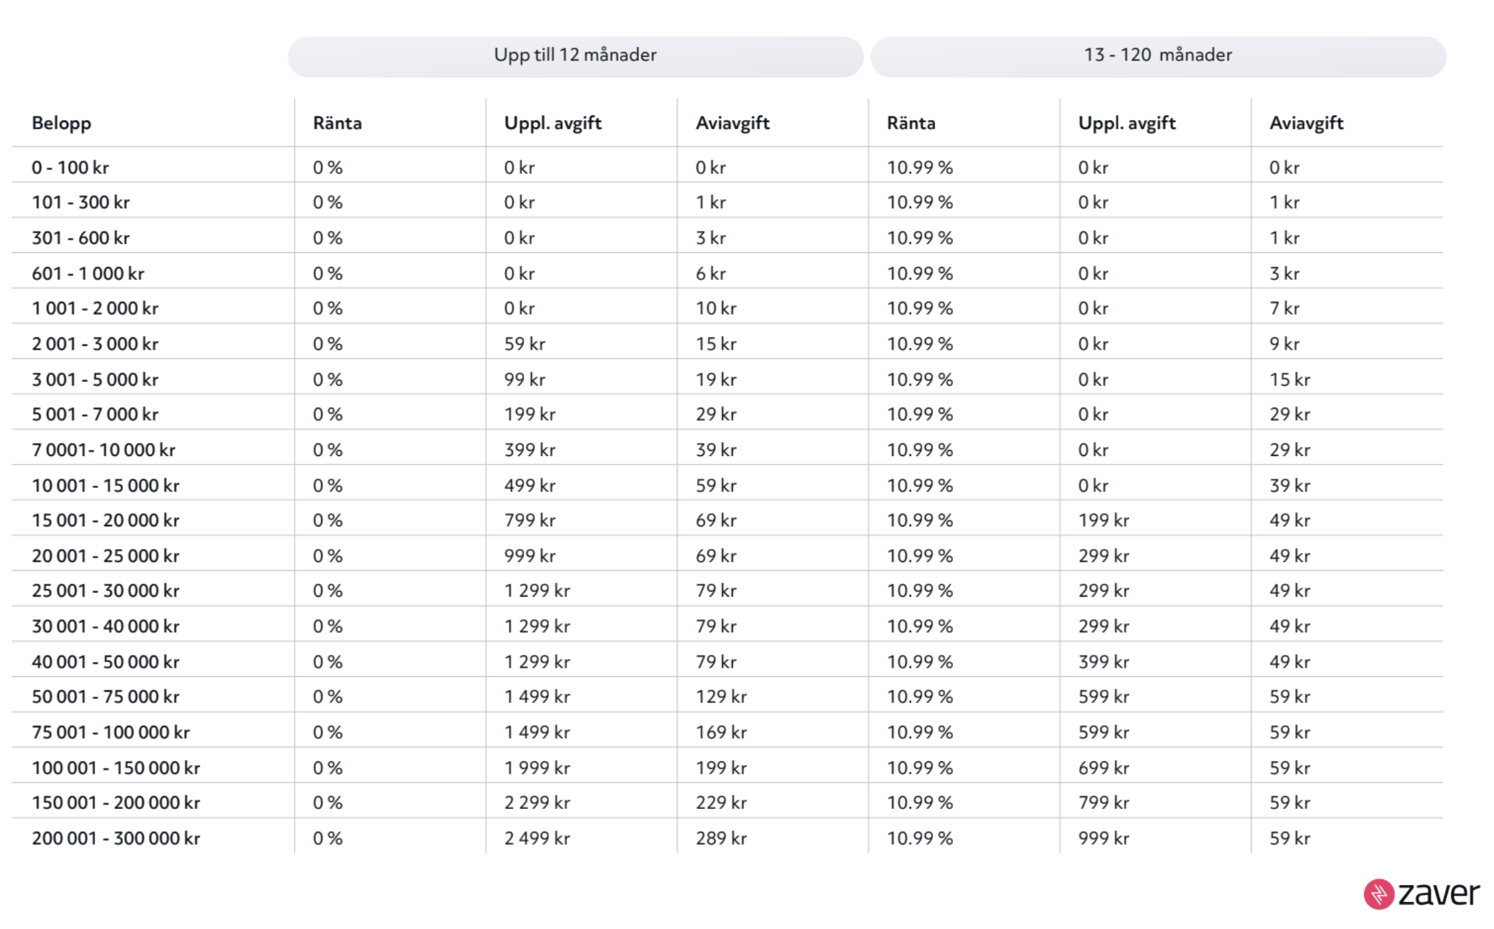The width and height of the screenshot is (1494, 929).
Task: Select the "129 kr" Aviavgift cell
Action: pos(721,697)
